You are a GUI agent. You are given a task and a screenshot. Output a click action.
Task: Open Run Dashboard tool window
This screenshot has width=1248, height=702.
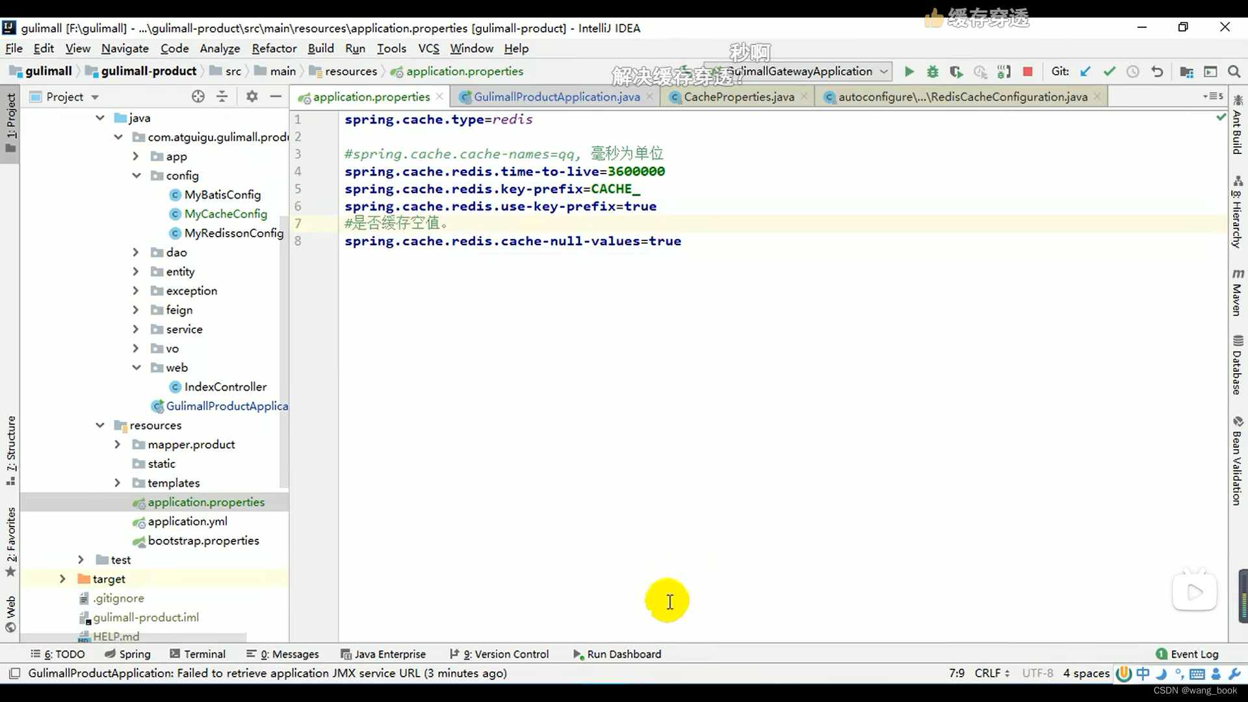pyautogui.click(x=617, y=654)
